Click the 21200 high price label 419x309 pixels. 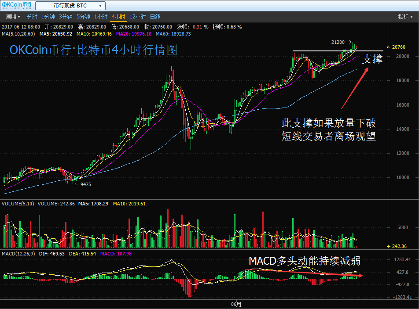(x=338, y=42)
